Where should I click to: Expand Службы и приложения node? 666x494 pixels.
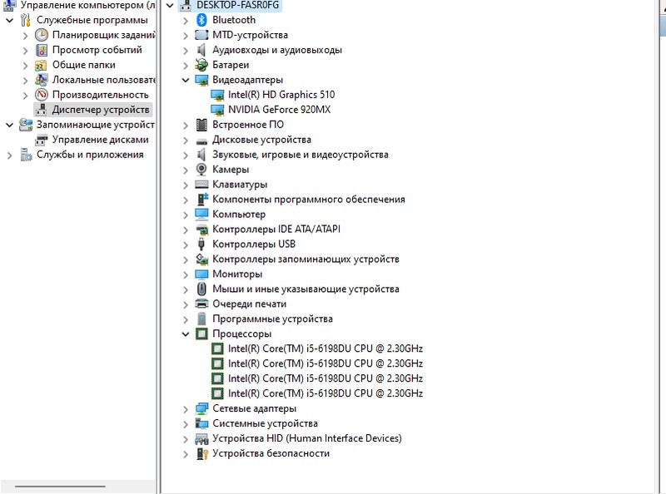pos(9,155)
